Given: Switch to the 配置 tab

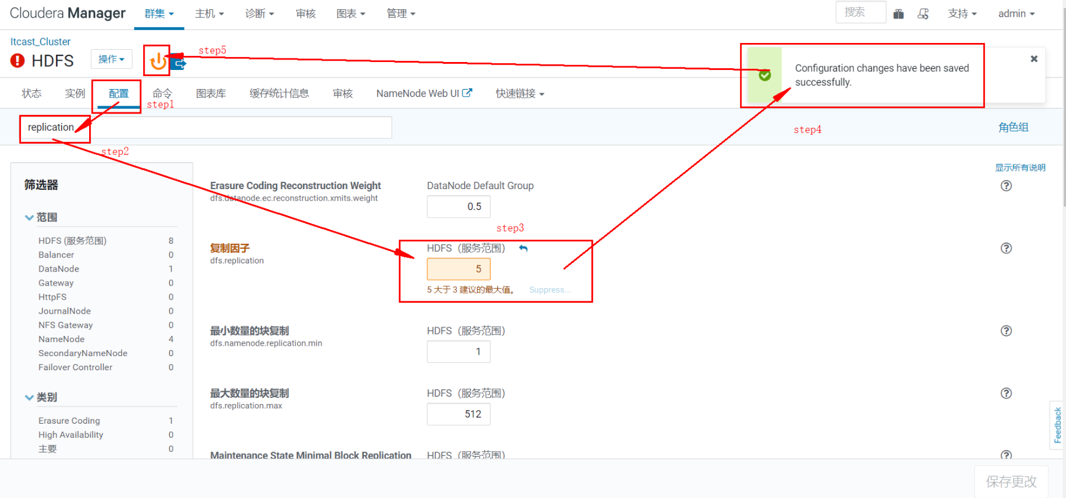Looking at the screenshot, I should pyautogui.click(x=119, y=93).
